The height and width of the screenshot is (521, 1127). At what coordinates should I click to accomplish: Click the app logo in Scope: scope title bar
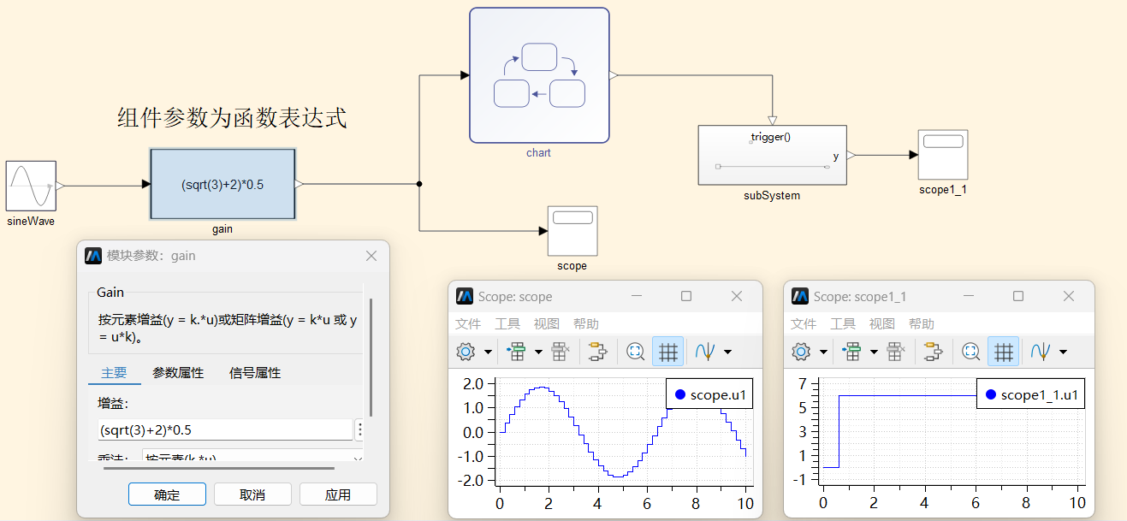[x=465, y=296]
